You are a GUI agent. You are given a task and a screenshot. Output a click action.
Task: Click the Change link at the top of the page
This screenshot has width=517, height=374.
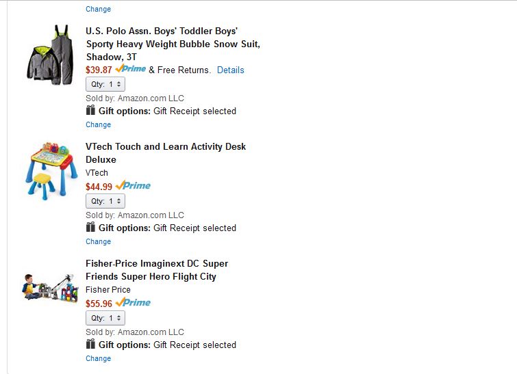click(98, 9)
